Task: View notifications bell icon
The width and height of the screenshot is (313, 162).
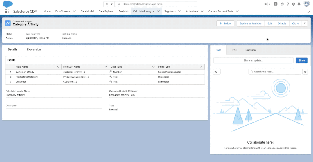Action: tap(299, 4)
